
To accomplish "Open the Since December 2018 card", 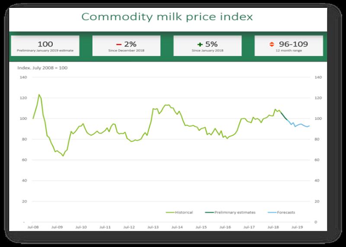I will point(126,46).
